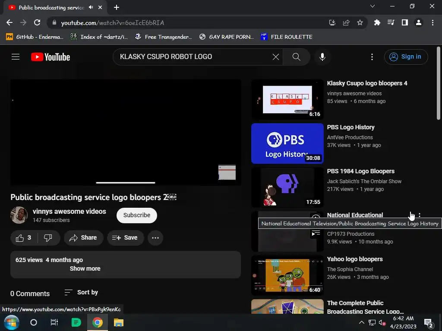
Task: Open PBS 1984 Logo Bloopers thumbnail
Action: click(287, 187)
